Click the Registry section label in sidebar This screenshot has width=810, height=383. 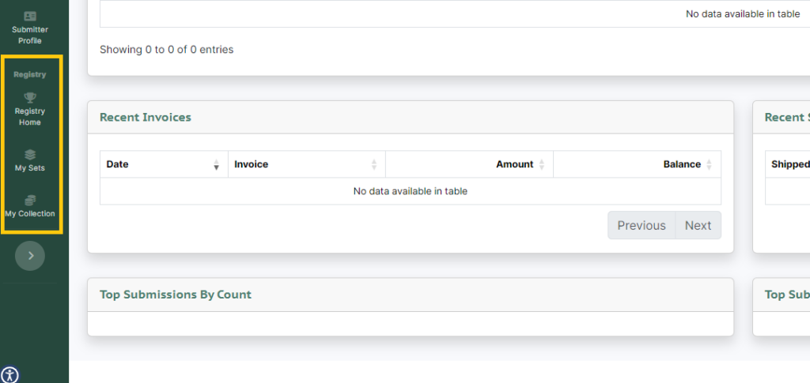[x=30, y=75]
